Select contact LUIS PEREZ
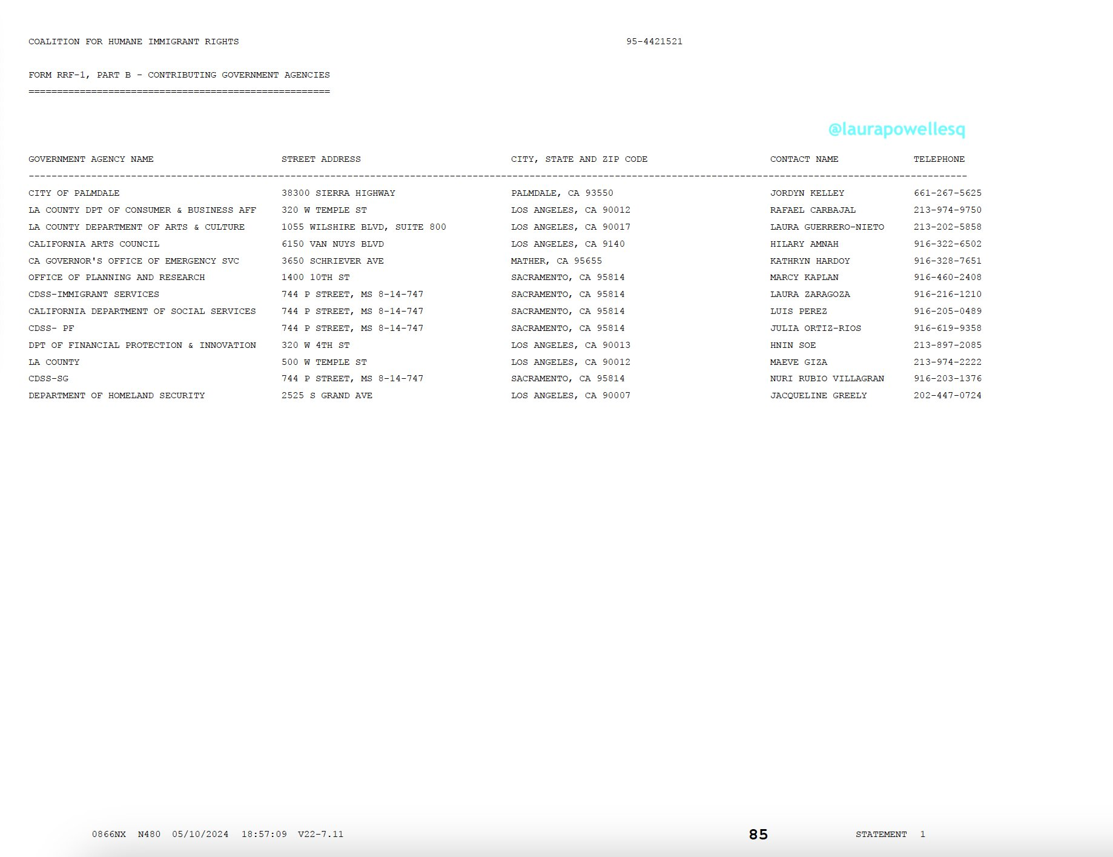This screenshot has width=1113, height=857. 799,312
